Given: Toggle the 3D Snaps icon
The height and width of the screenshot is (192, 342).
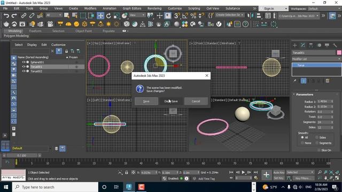Looking at the screenshot, I should pos(177,15).
